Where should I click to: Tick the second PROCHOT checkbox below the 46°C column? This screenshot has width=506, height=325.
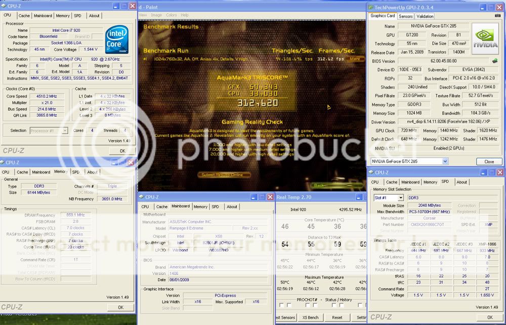click(315, 305)
